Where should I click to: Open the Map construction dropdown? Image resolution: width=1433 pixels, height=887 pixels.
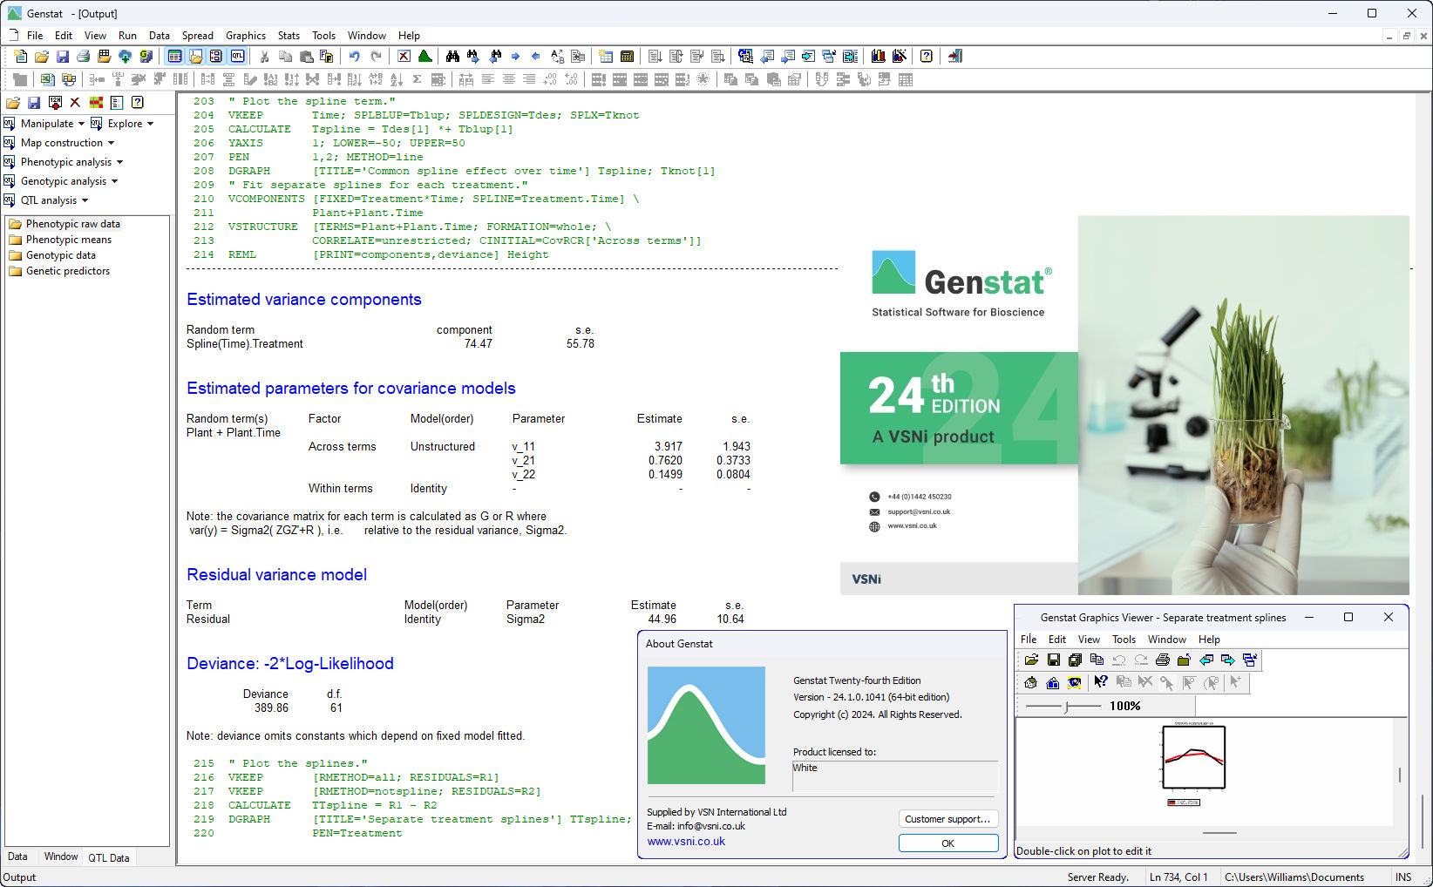coord(61,142)
